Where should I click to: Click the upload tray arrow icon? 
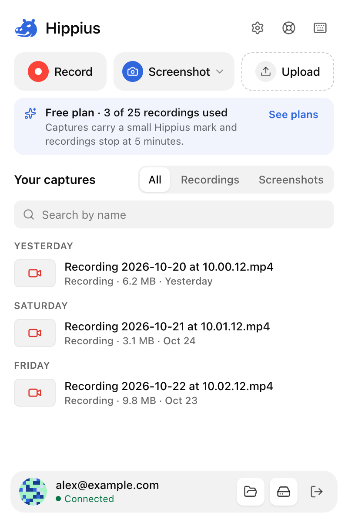[266, 71]
